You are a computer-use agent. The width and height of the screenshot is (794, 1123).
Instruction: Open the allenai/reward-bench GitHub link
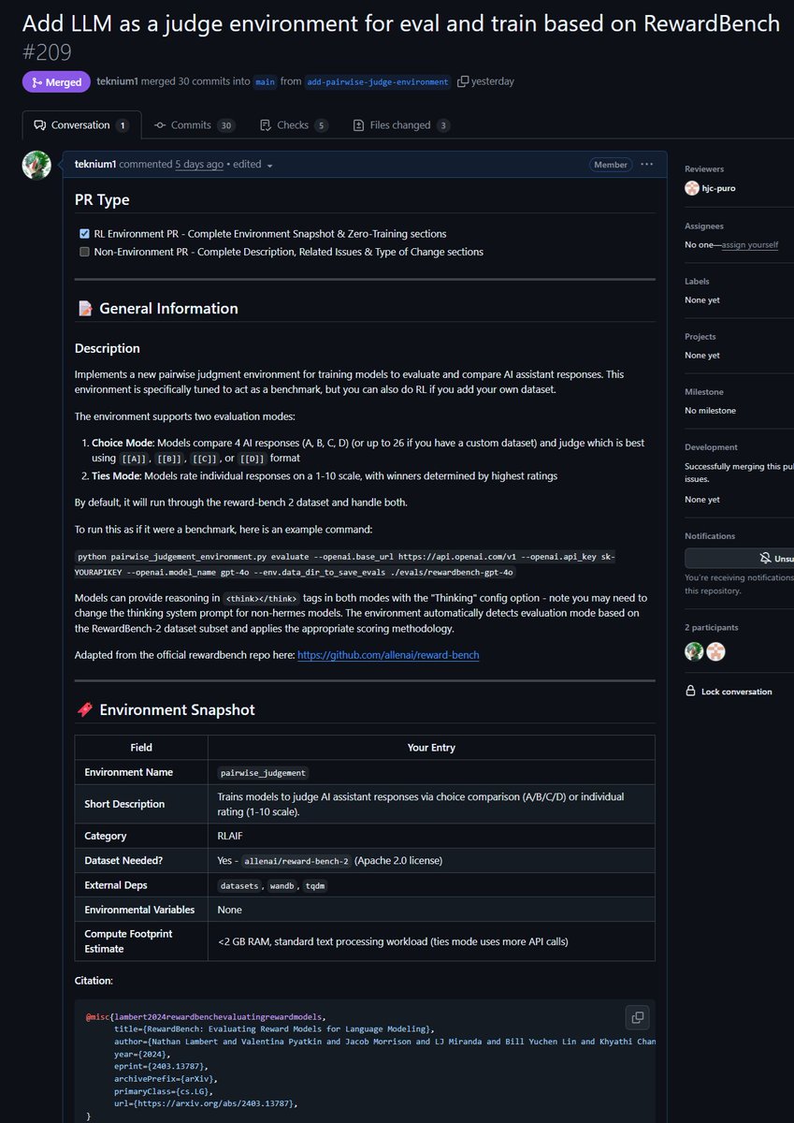click(388, 655)
